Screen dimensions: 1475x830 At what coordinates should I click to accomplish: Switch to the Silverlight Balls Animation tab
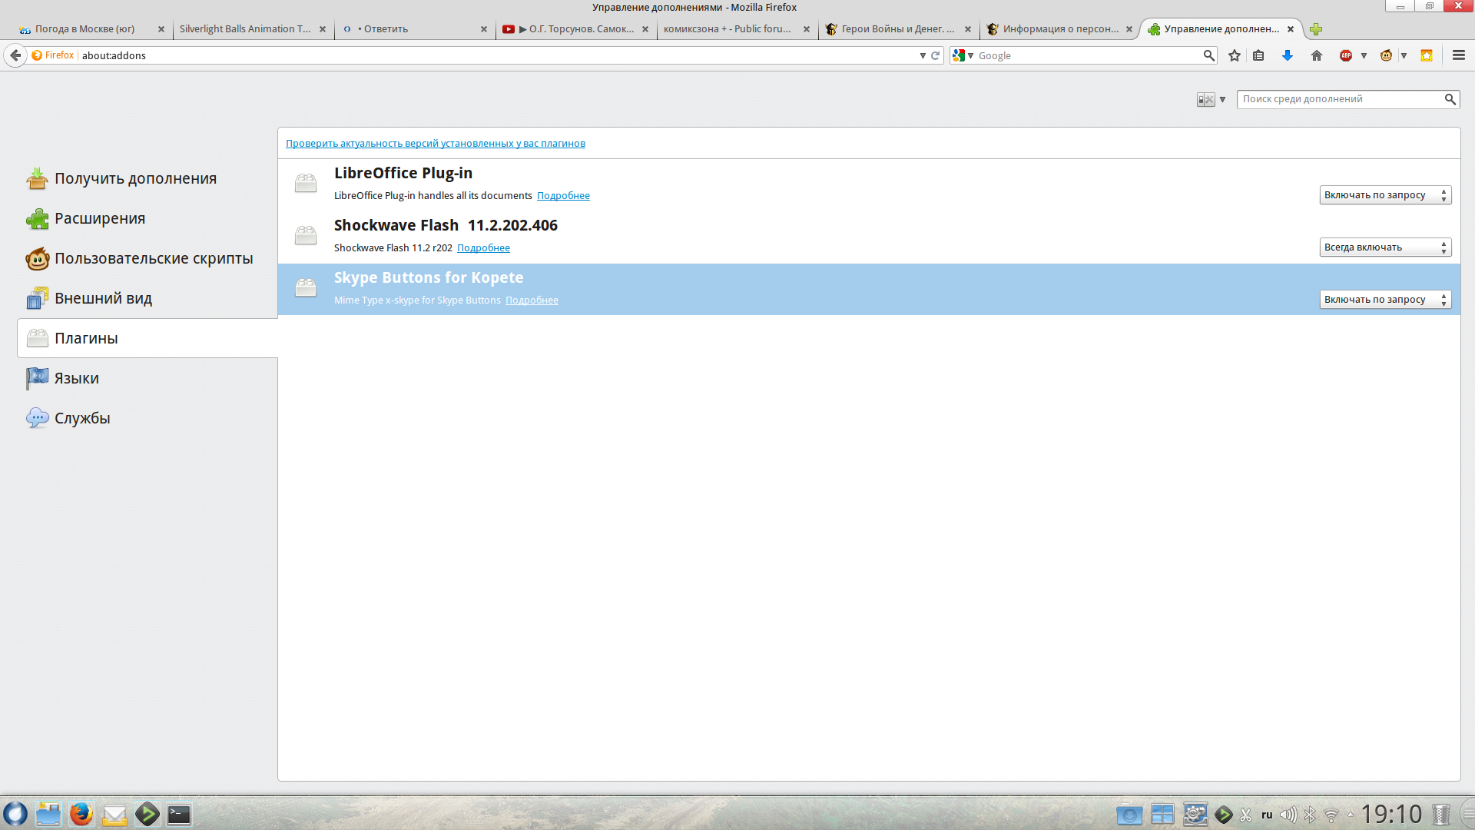(x=245, y=29)
